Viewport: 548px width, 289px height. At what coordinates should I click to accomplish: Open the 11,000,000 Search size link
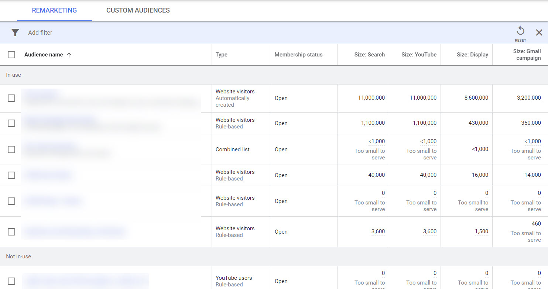click(370, 97)
